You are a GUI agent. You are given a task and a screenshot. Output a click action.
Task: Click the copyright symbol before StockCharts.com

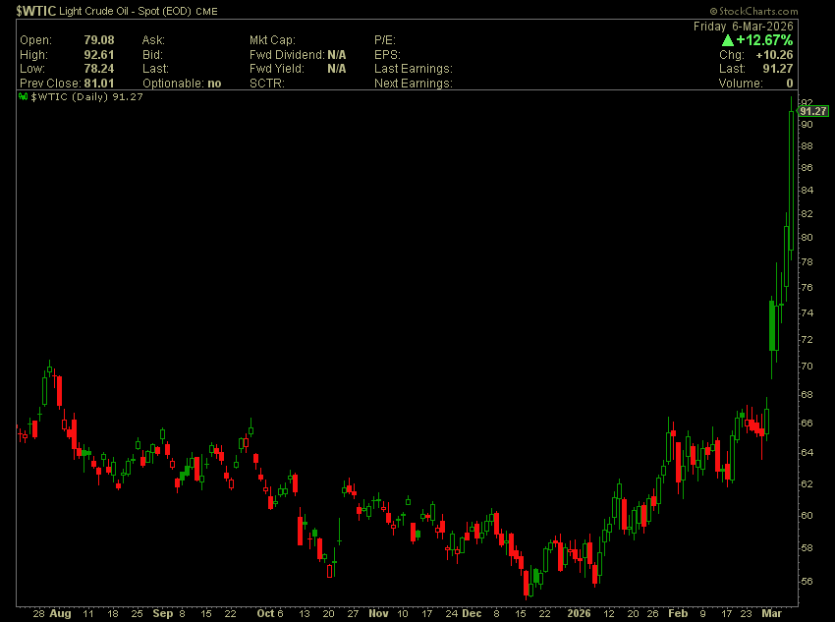713,11
